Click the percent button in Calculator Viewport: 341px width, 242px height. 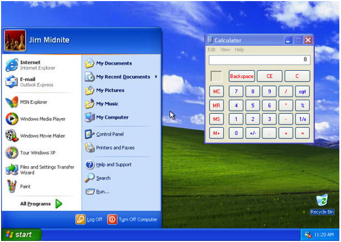click(302, 105)
